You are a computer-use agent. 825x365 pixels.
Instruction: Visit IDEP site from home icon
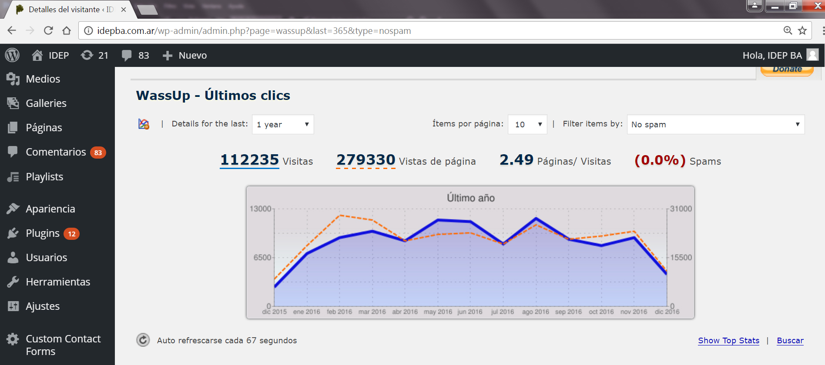(37, 55)
